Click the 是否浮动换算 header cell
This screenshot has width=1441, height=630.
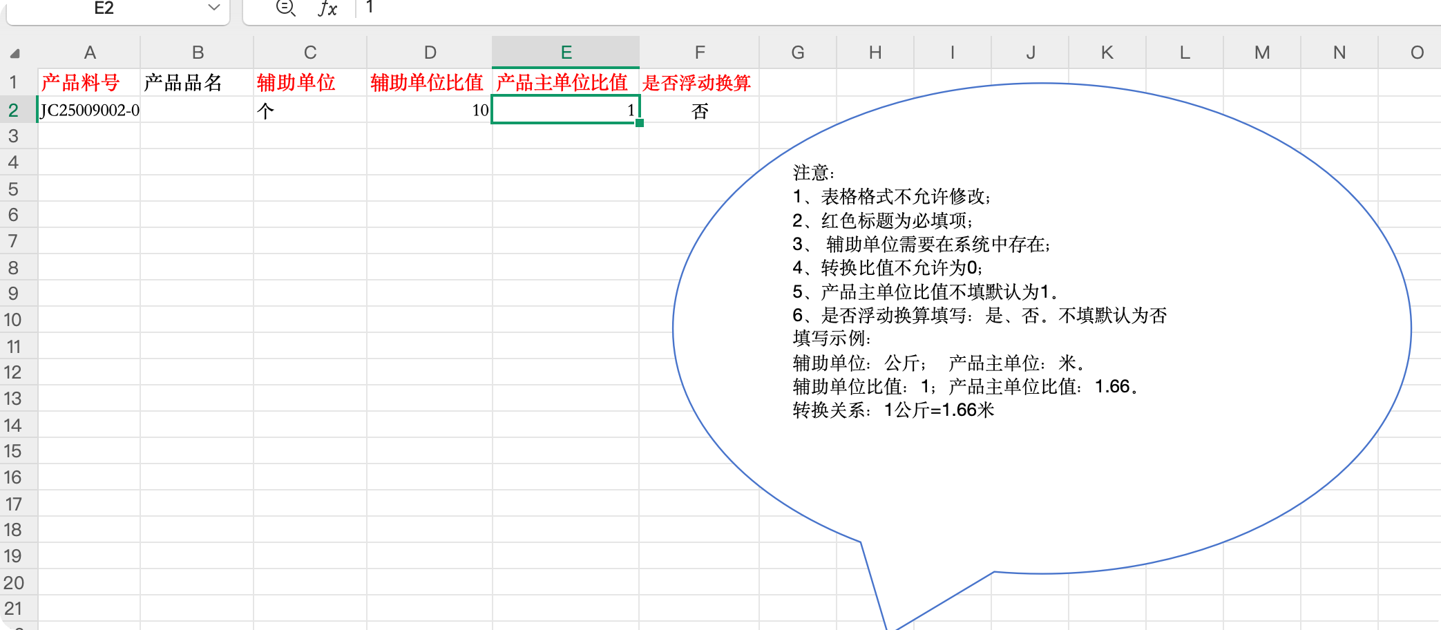coord(698,83)
